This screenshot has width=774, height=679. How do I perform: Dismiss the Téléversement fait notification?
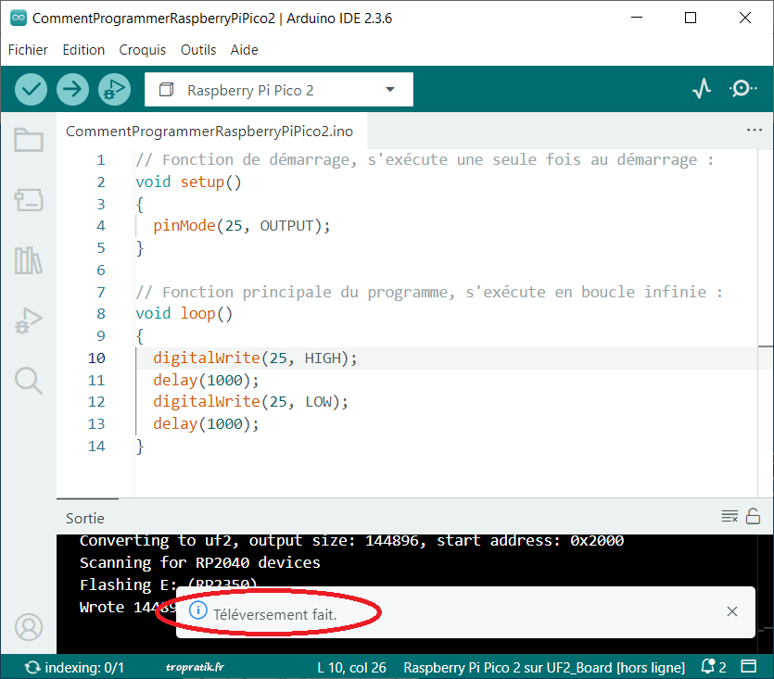pos(731,611)
